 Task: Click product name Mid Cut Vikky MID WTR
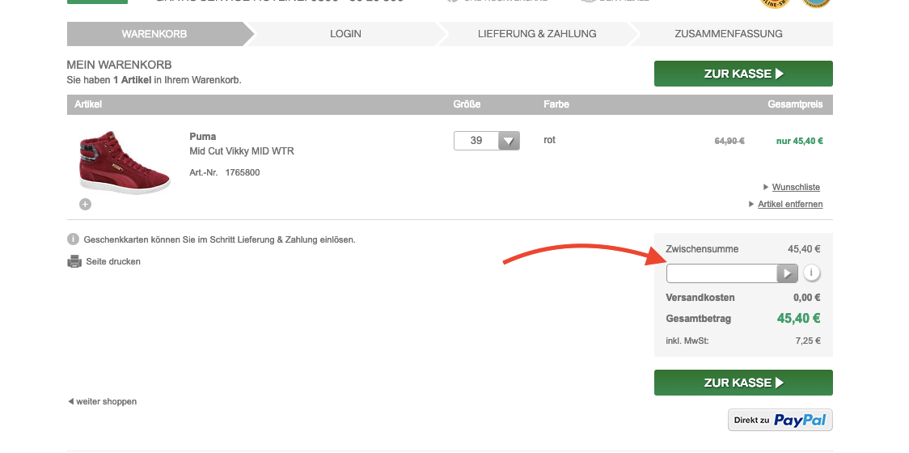[242, 151]
